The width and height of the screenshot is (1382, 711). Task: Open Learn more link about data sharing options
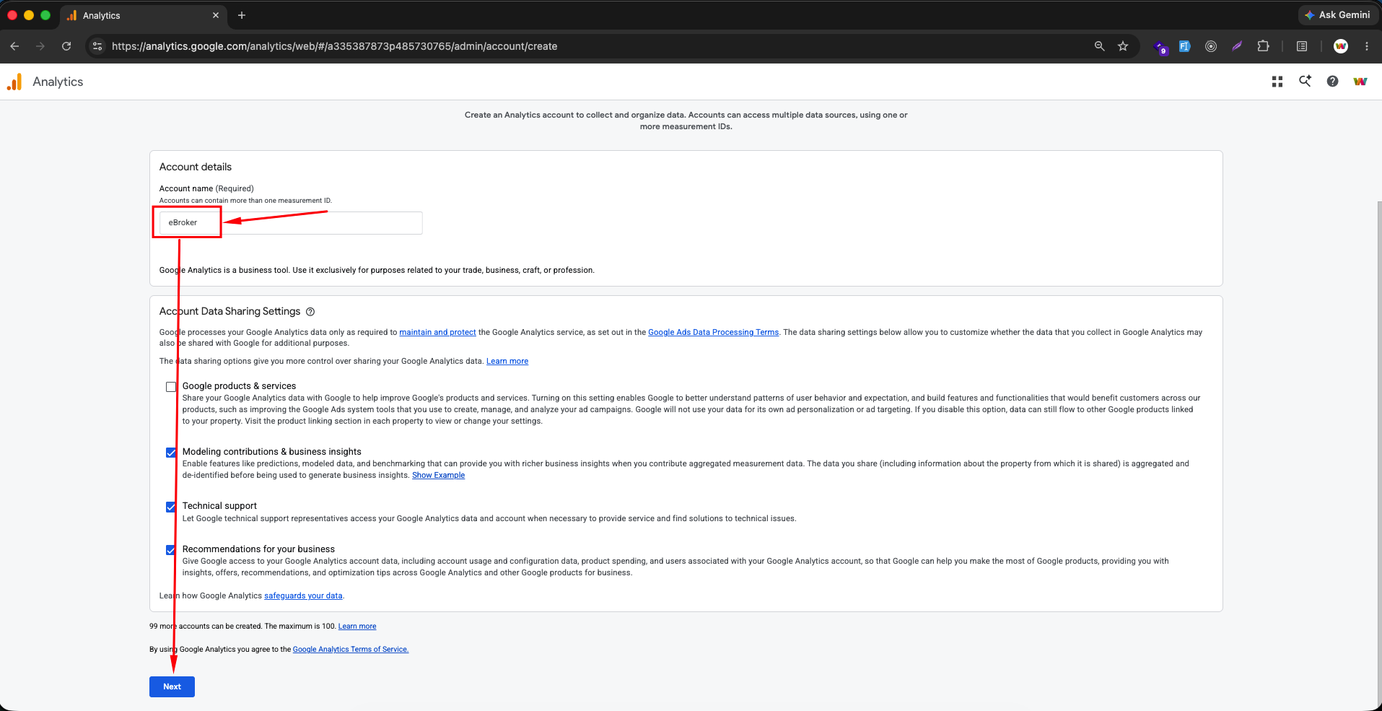pos(507,361)
